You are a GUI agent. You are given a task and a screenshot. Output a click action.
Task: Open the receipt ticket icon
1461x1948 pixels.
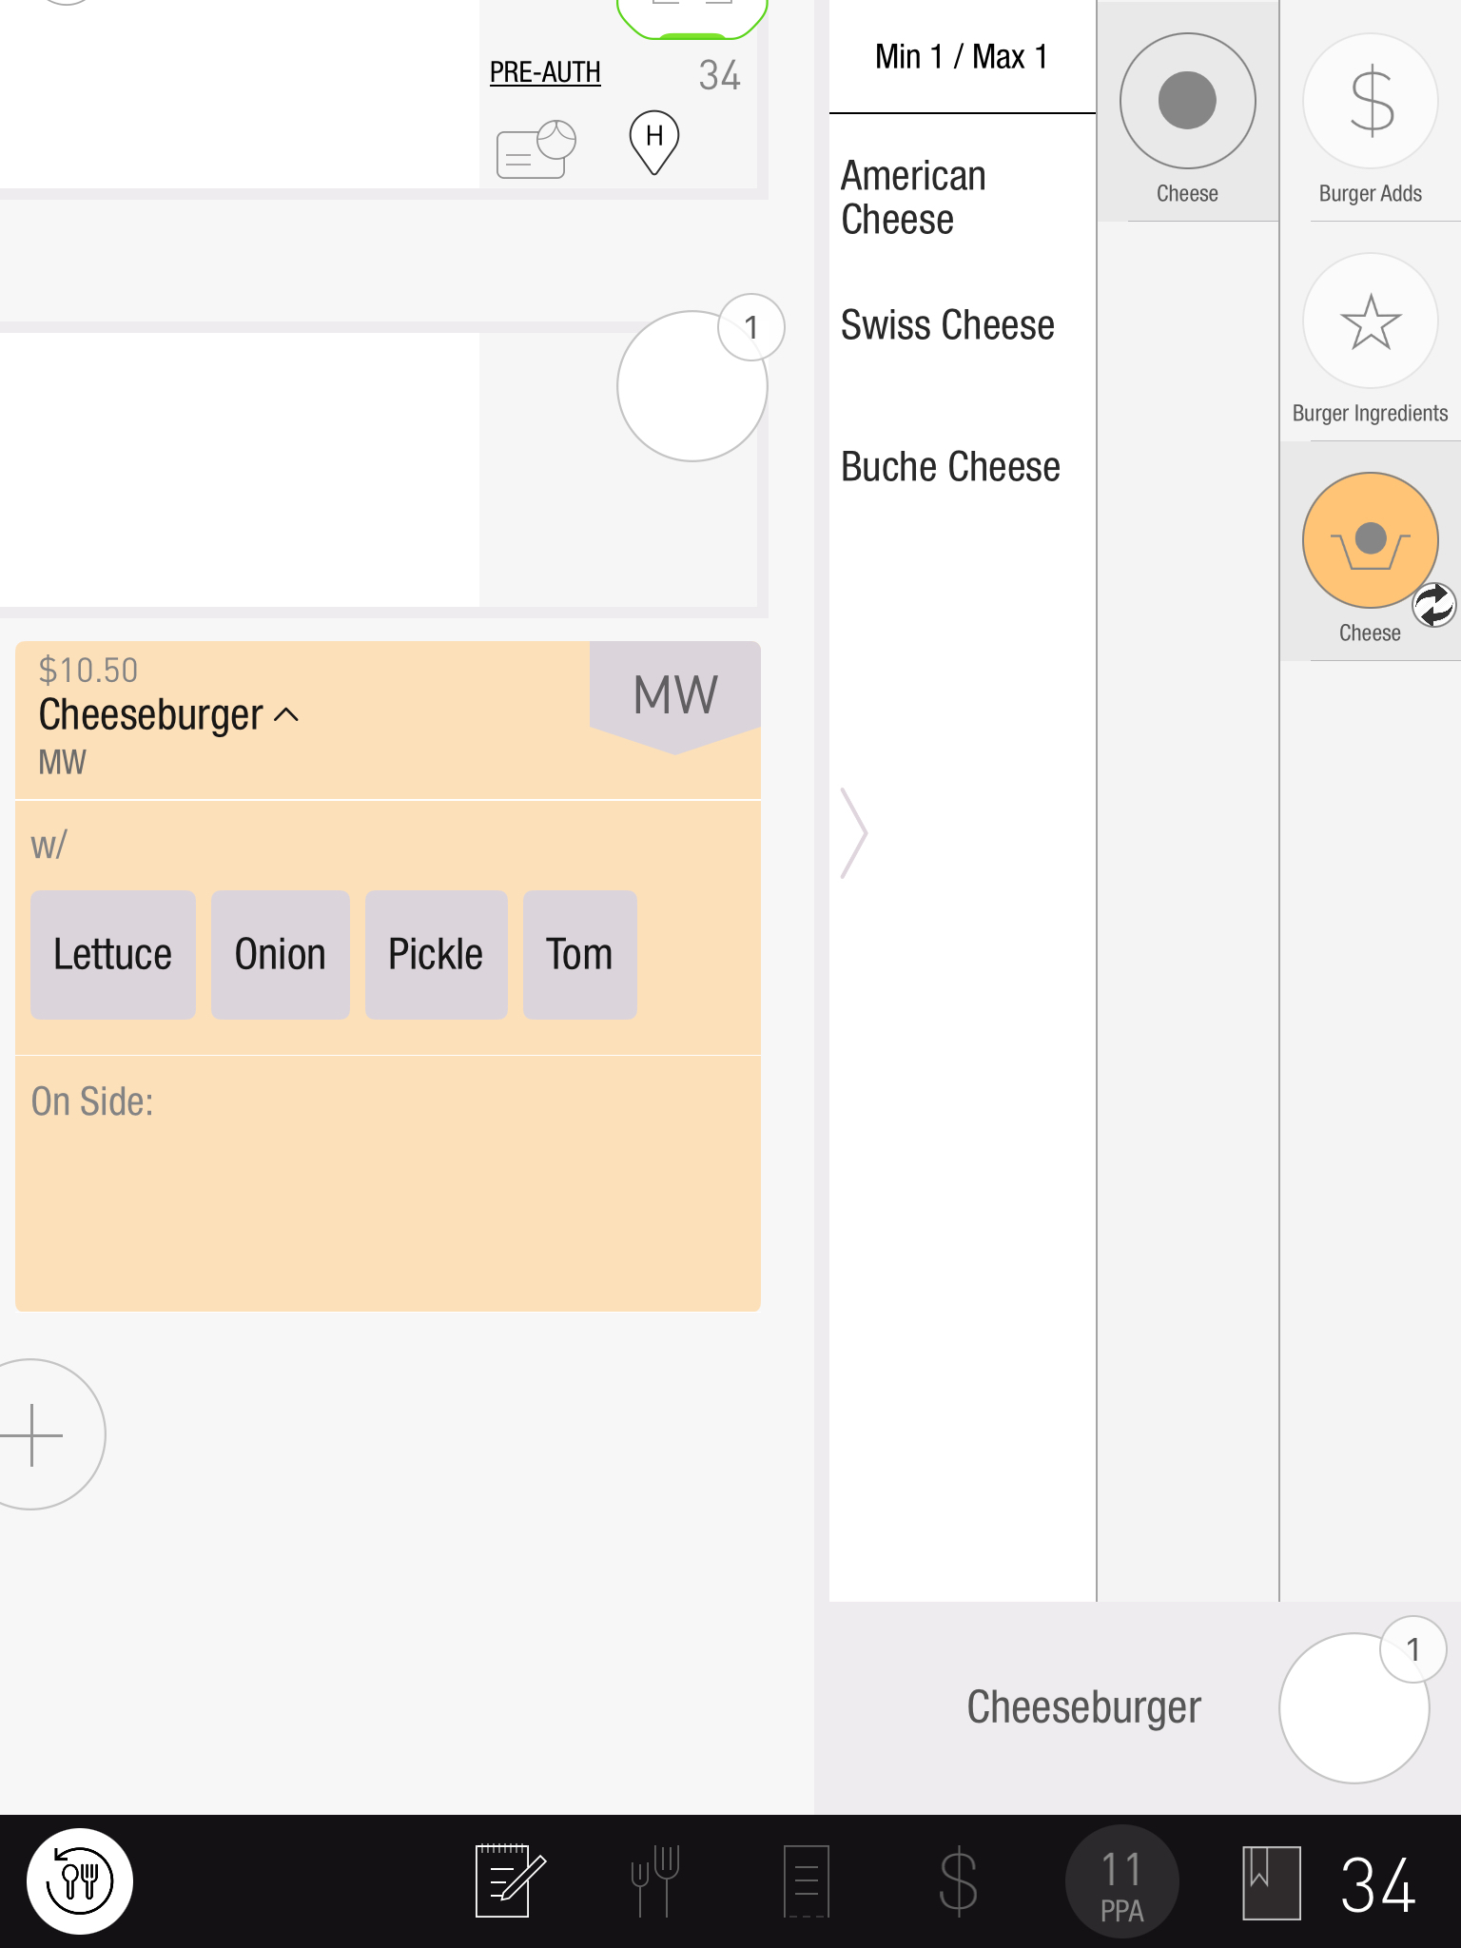tap(806, 1880)
